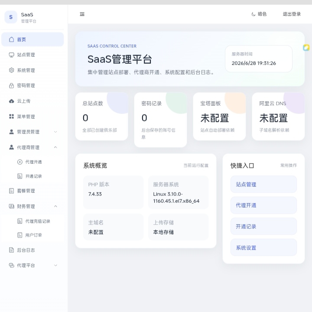Click the file icon for 后台日志

click(x=12, y=250)
